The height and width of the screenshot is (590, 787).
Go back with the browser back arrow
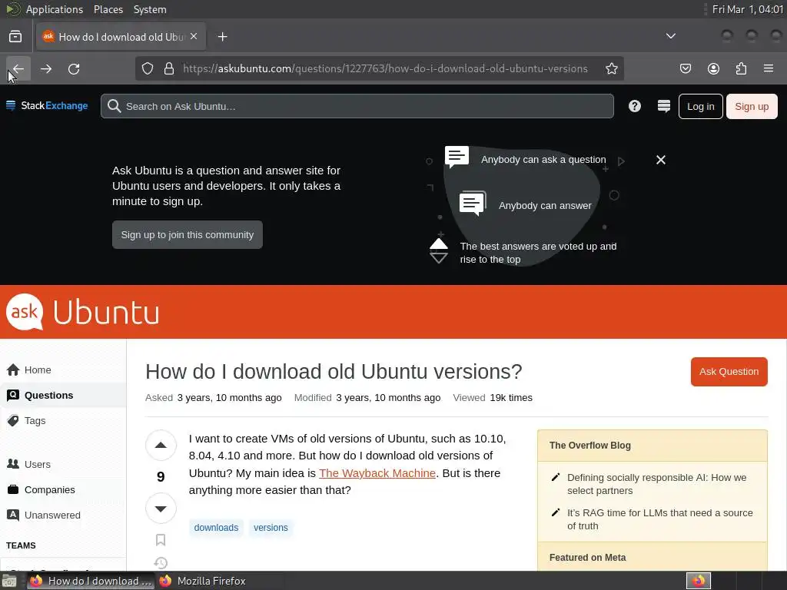(18, 68)
